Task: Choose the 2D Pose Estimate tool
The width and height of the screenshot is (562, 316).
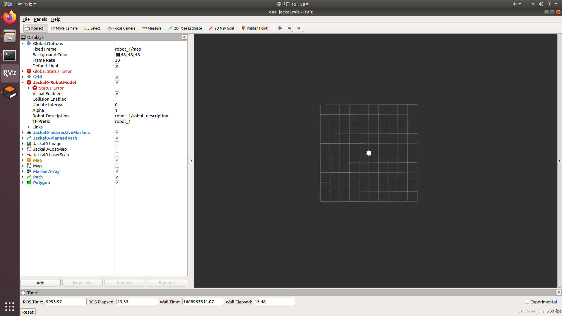Action: click(185, 28)
